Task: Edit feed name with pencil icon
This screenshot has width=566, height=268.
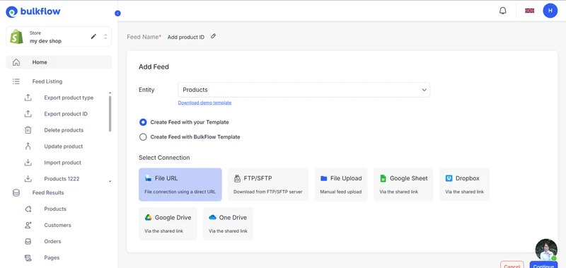Action: coord(214,36)
